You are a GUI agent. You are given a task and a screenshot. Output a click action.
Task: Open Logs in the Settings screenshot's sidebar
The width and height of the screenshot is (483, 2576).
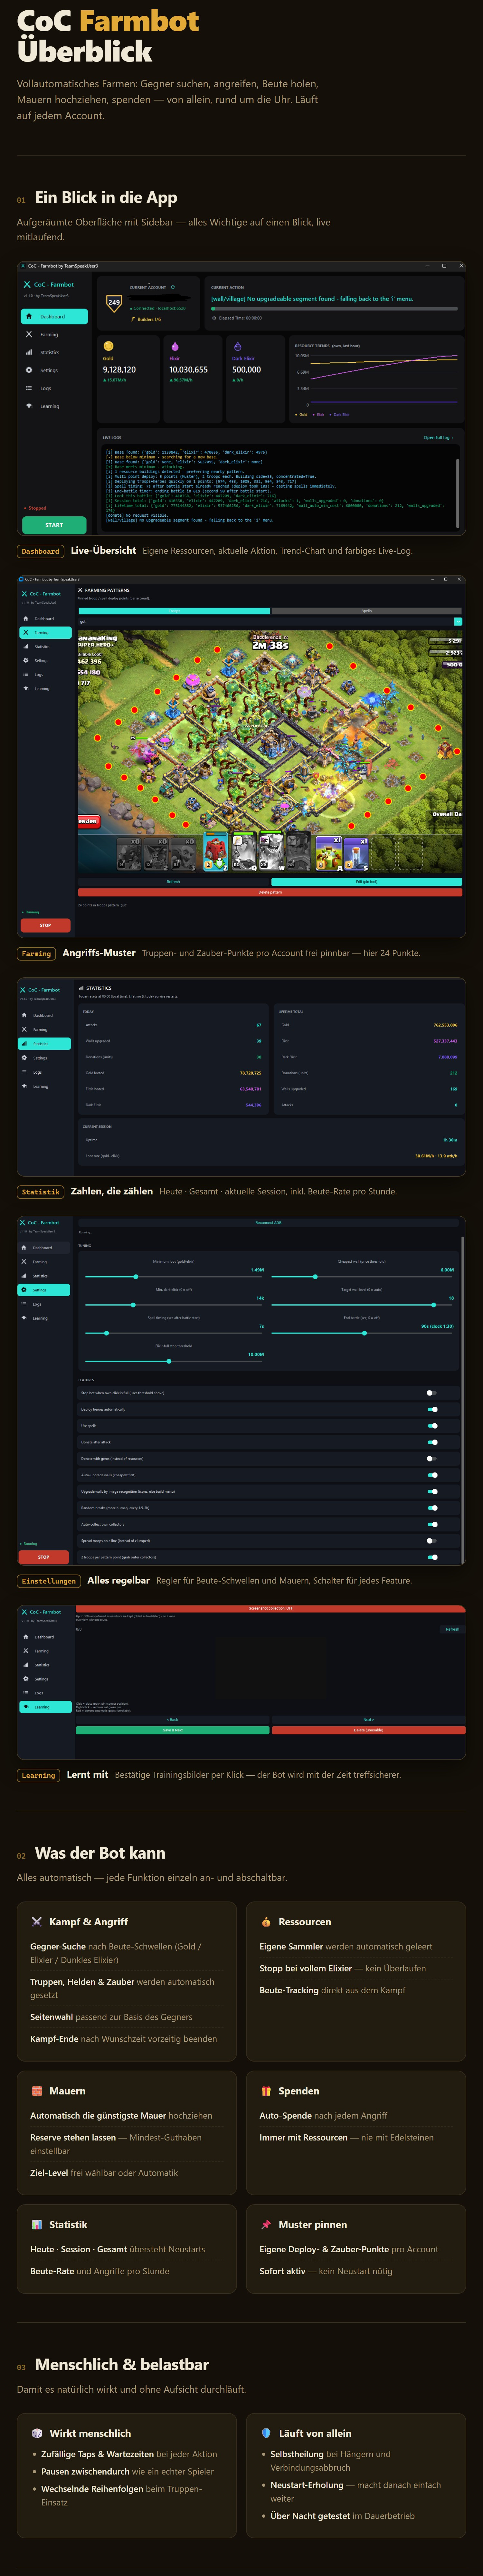44,1304
